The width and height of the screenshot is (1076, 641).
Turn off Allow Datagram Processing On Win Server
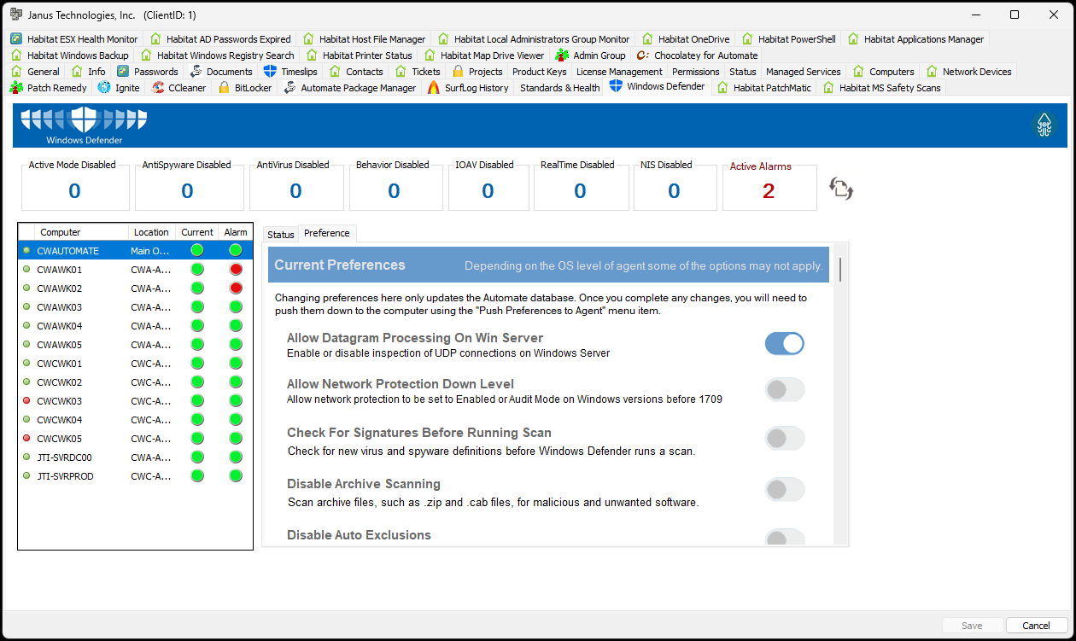point(785,344)
